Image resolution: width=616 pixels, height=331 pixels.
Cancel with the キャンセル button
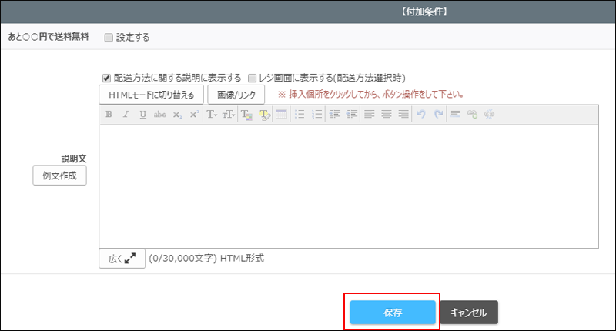click(469, 313)
